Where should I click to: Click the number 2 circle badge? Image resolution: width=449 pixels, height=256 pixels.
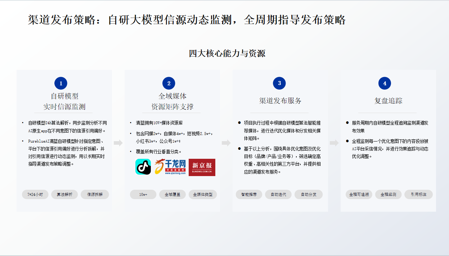169,83
